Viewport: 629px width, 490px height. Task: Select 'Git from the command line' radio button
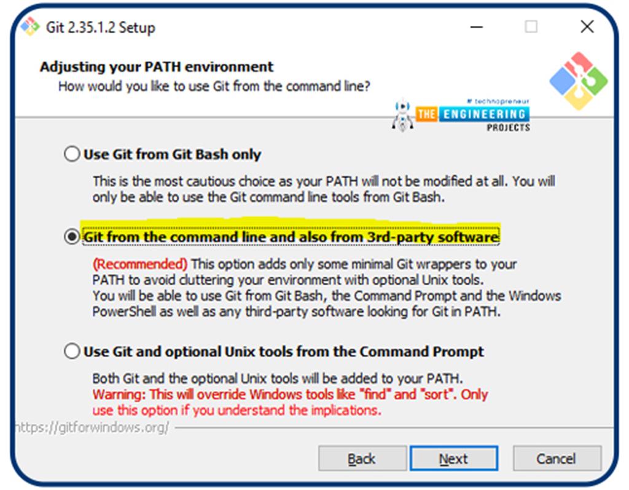tap(72, 237)
